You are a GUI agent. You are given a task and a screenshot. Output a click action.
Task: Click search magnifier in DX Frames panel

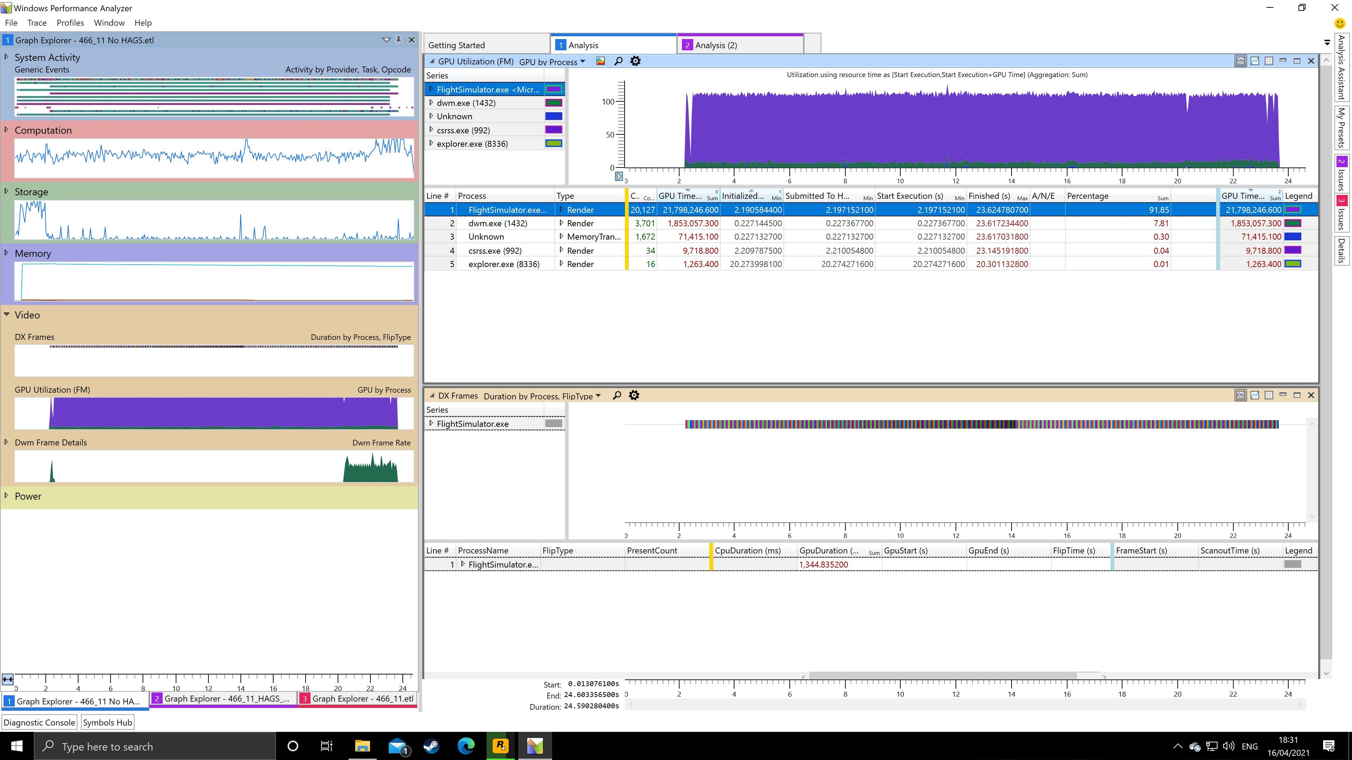tap(617, 395)
